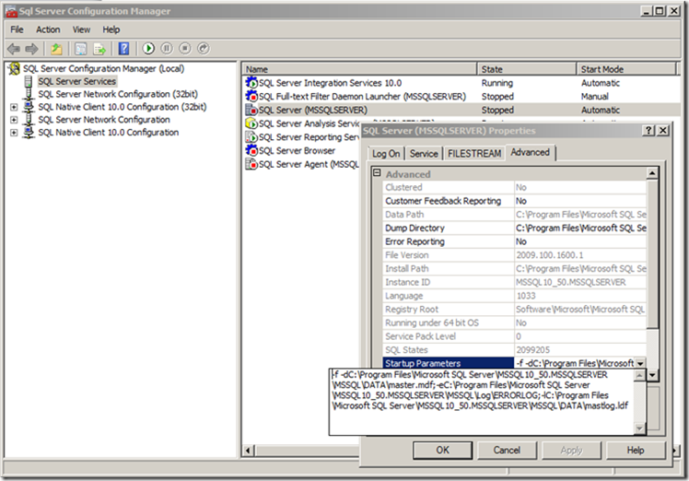Image resolution: width=689 pixels, height=481 pixels.
Task: Open the Help menu
Action: [x=111, y=29]
